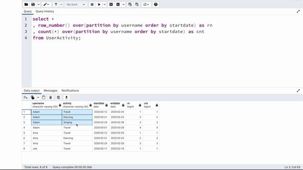Select row number 4 in the results grid

coord(27,127)
